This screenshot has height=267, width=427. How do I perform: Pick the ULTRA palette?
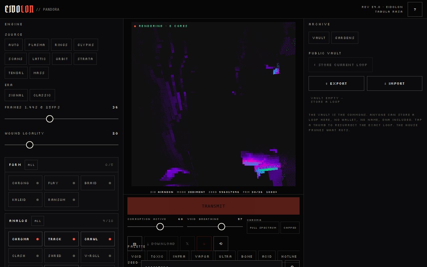(225, 256)
